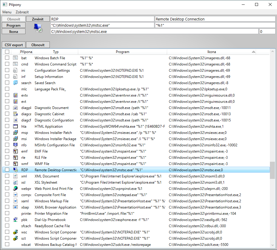The width and height of the screenshot is (277, 250).
Task: Select the Printer Migration File row
Action: click(136, 214)
